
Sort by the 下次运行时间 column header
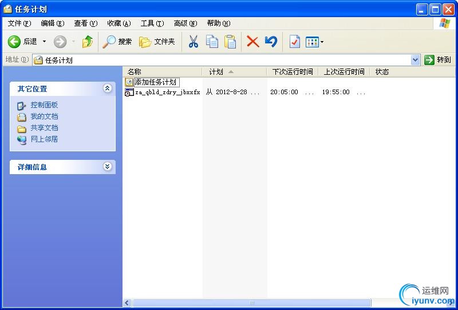(x=293, y=72)
